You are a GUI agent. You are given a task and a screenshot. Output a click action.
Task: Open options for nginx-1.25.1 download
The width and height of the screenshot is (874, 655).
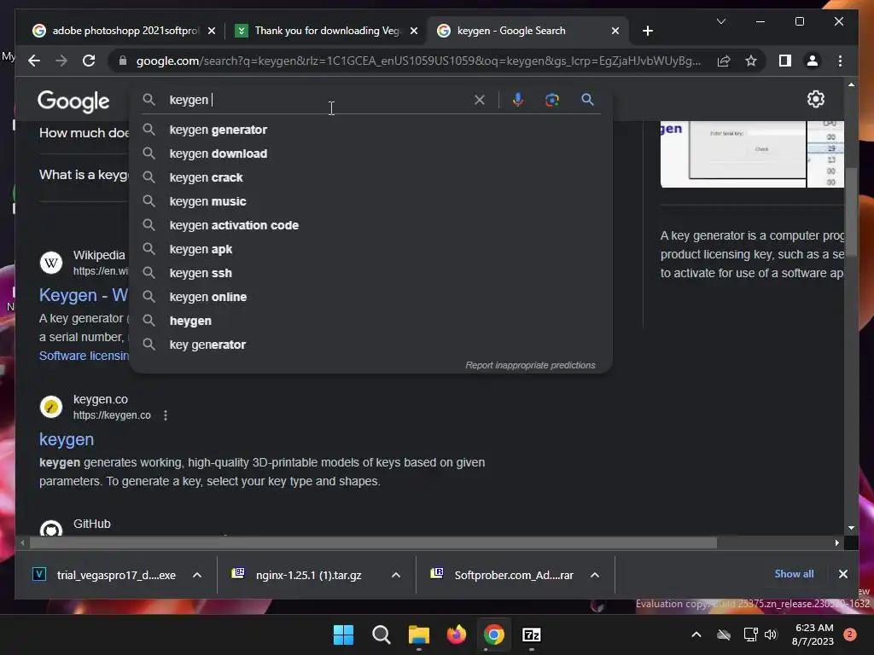396,576
